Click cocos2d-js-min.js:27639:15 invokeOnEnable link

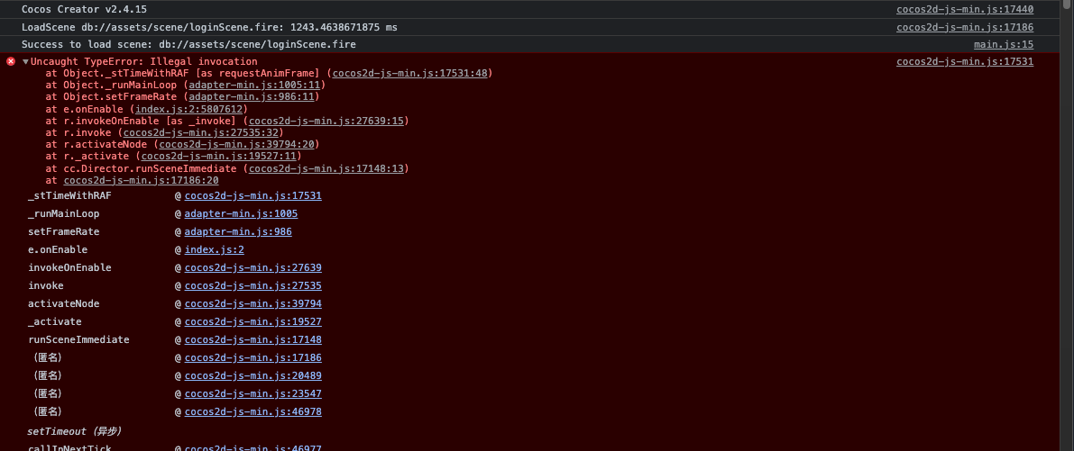click(x=326, y=121)
